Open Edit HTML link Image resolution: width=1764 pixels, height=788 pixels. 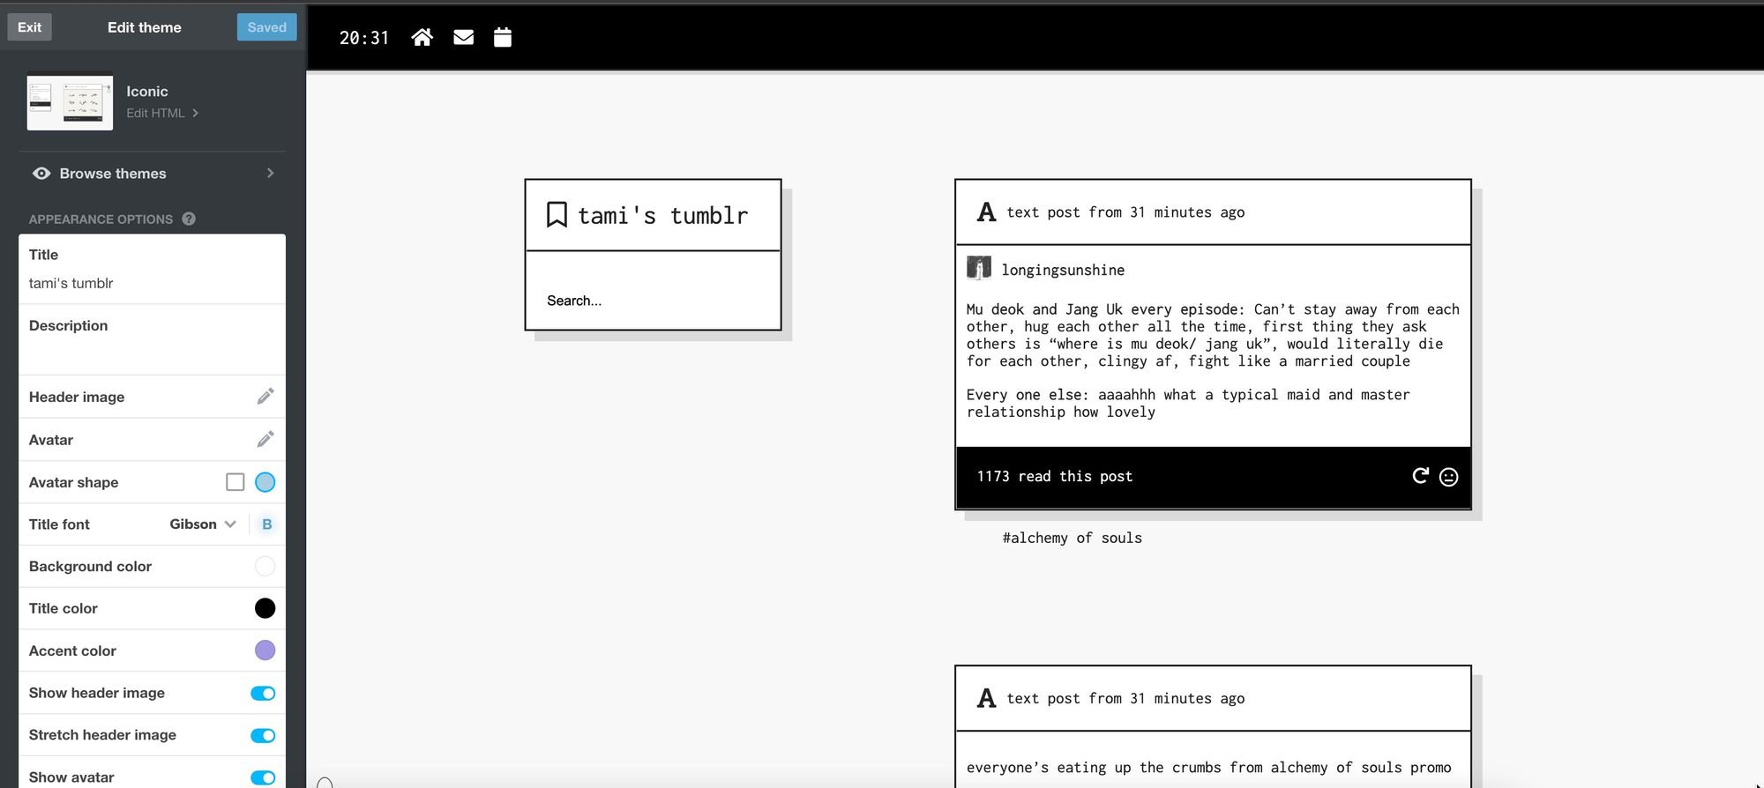click(162, 113)
